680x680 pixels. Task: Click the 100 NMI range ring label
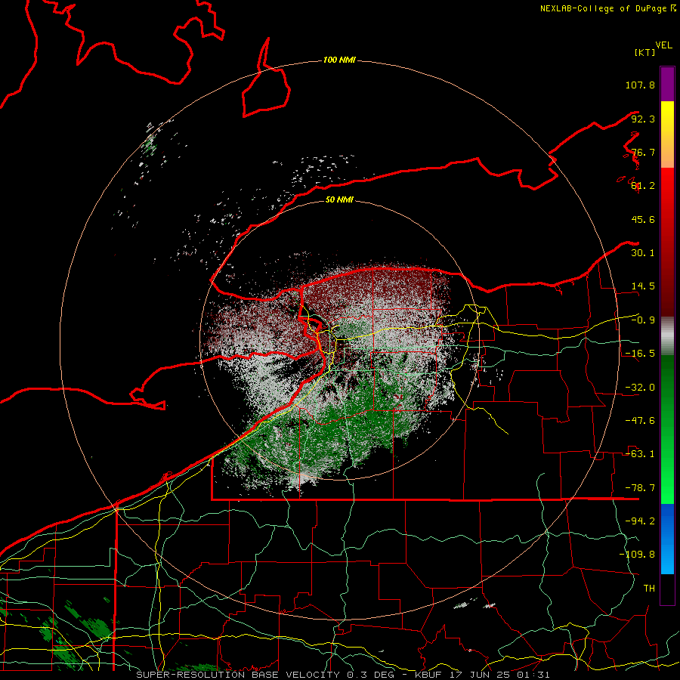[x=339, y=60]
